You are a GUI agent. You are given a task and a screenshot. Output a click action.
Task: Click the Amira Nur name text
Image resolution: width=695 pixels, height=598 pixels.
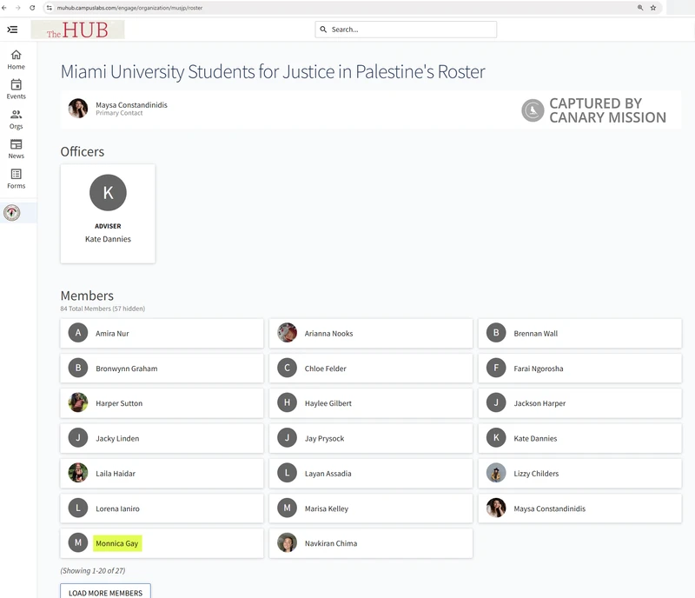pyautogui.click(x=112, y=333)
